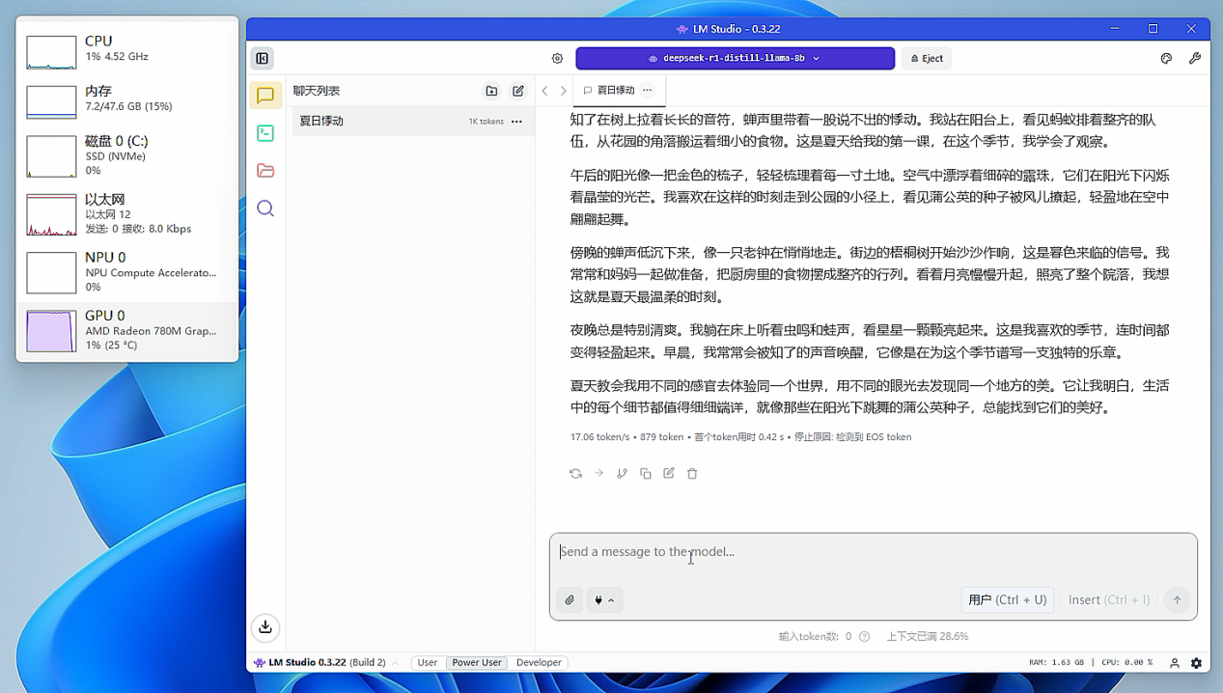Copy the response using the copy icon

click(x=645, y=473)
